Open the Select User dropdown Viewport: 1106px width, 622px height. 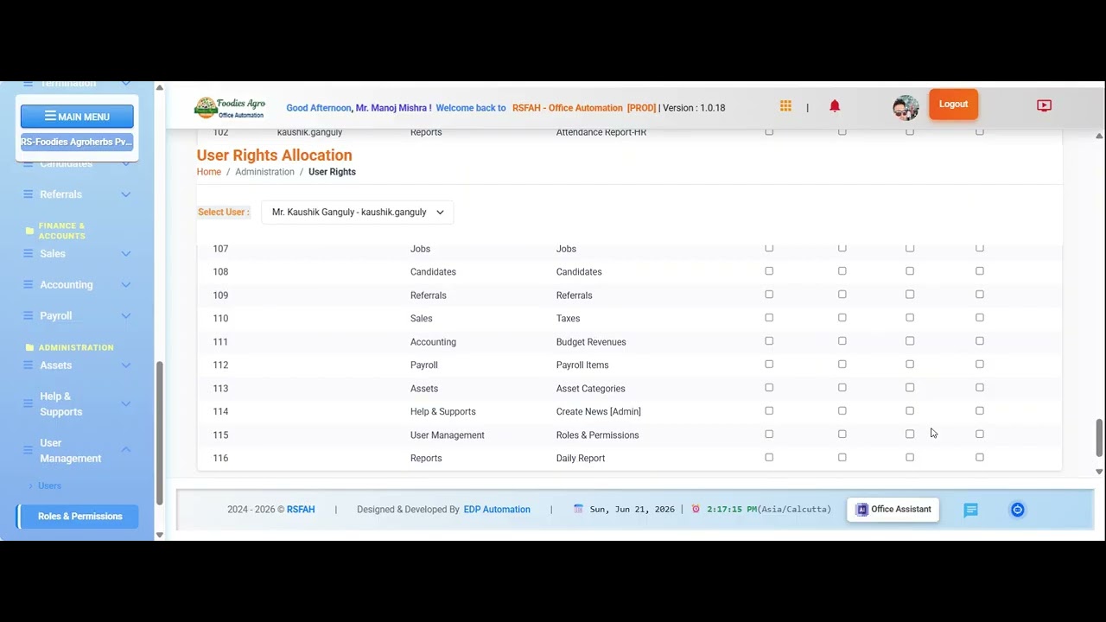358,212
